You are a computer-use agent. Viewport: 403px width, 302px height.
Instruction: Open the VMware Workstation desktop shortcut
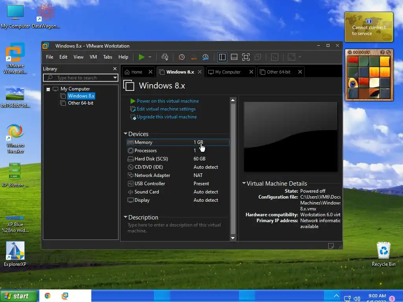[x=15, y=58]
